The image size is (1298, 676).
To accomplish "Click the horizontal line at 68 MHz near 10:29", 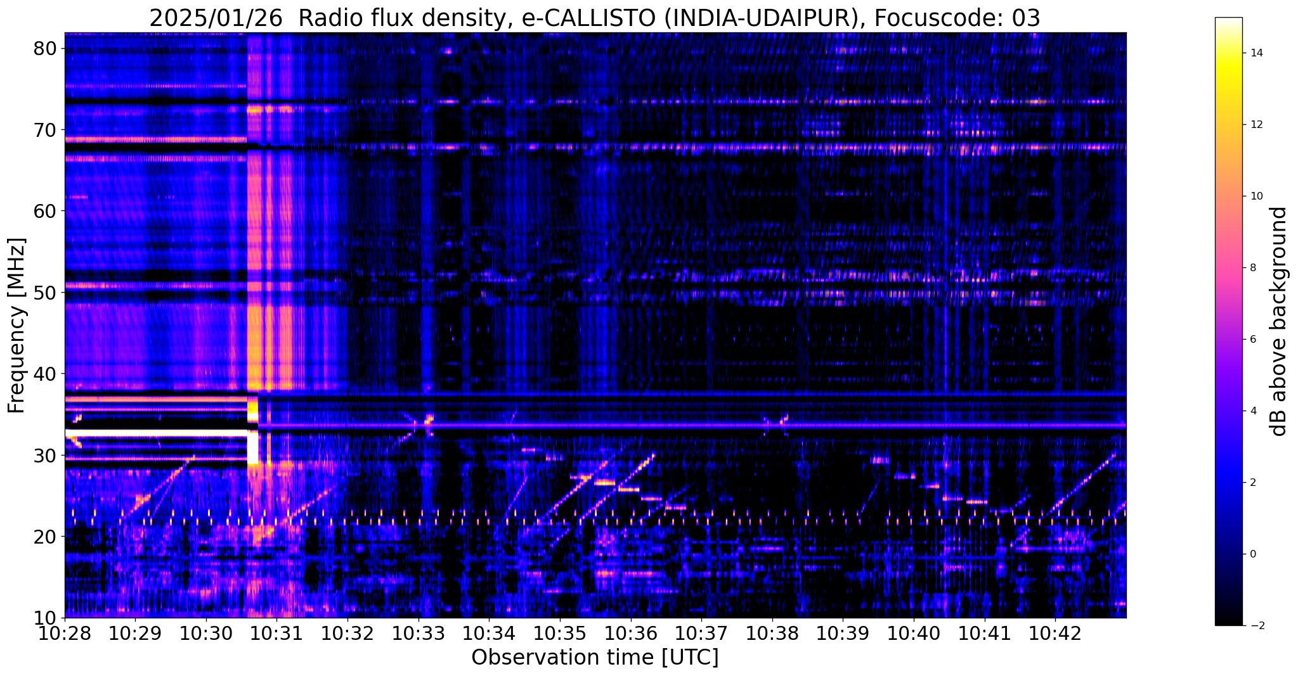I will coord(156,139).
